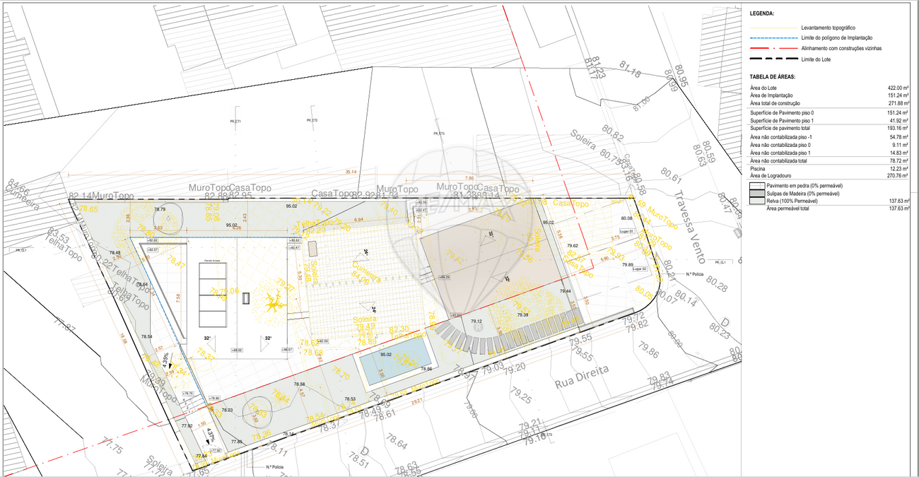Click the value '422.00 m²'
Viewport: 919px width, 477px height.
(898, 88)
